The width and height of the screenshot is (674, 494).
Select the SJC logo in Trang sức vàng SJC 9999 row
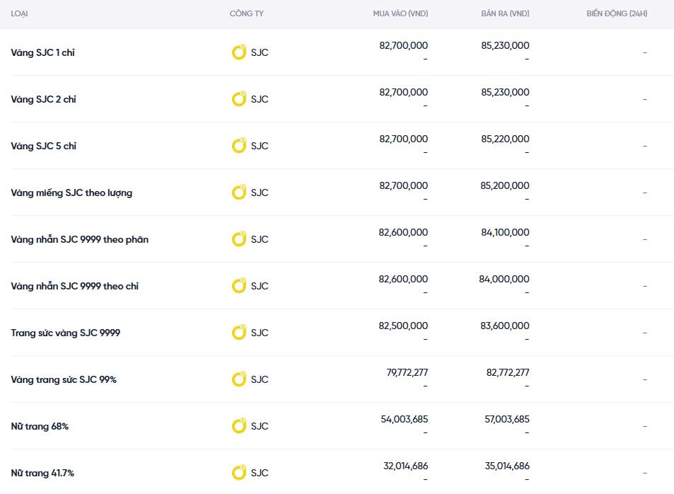point(239,333)
